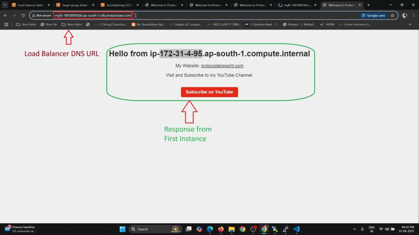The height and width of the screenshot is (235, 419).
Task: Click the microphone tray icon
Action: [x=362, y=229]
